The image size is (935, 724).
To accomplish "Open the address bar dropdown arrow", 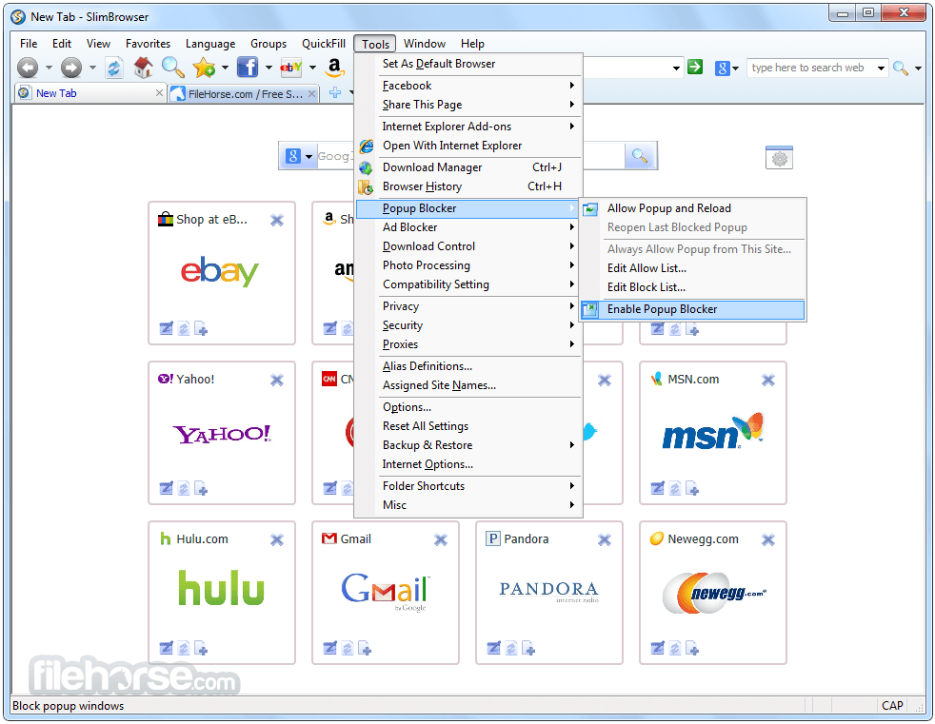I will coord(677,68).
